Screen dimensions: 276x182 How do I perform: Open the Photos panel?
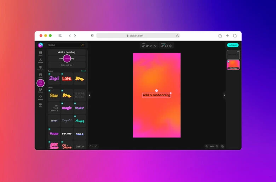[40, 76]
